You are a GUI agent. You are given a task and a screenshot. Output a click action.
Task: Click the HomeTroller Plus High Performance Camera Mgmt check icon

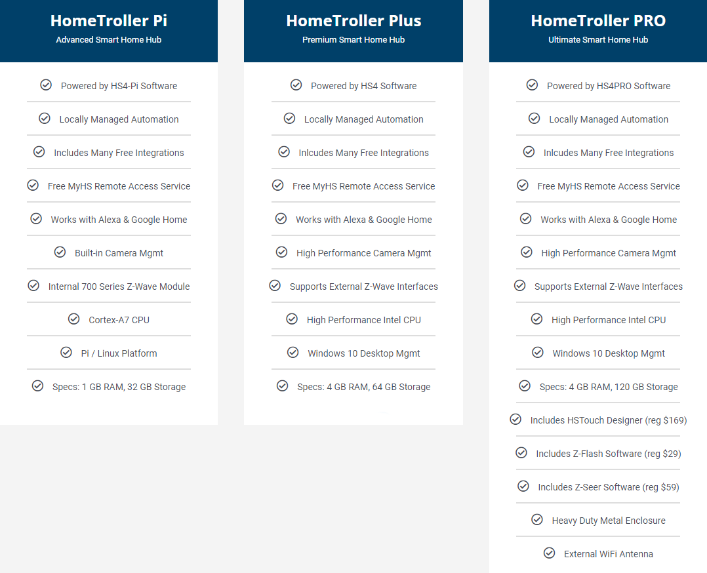pyautogui.click(x=281, y=252)
